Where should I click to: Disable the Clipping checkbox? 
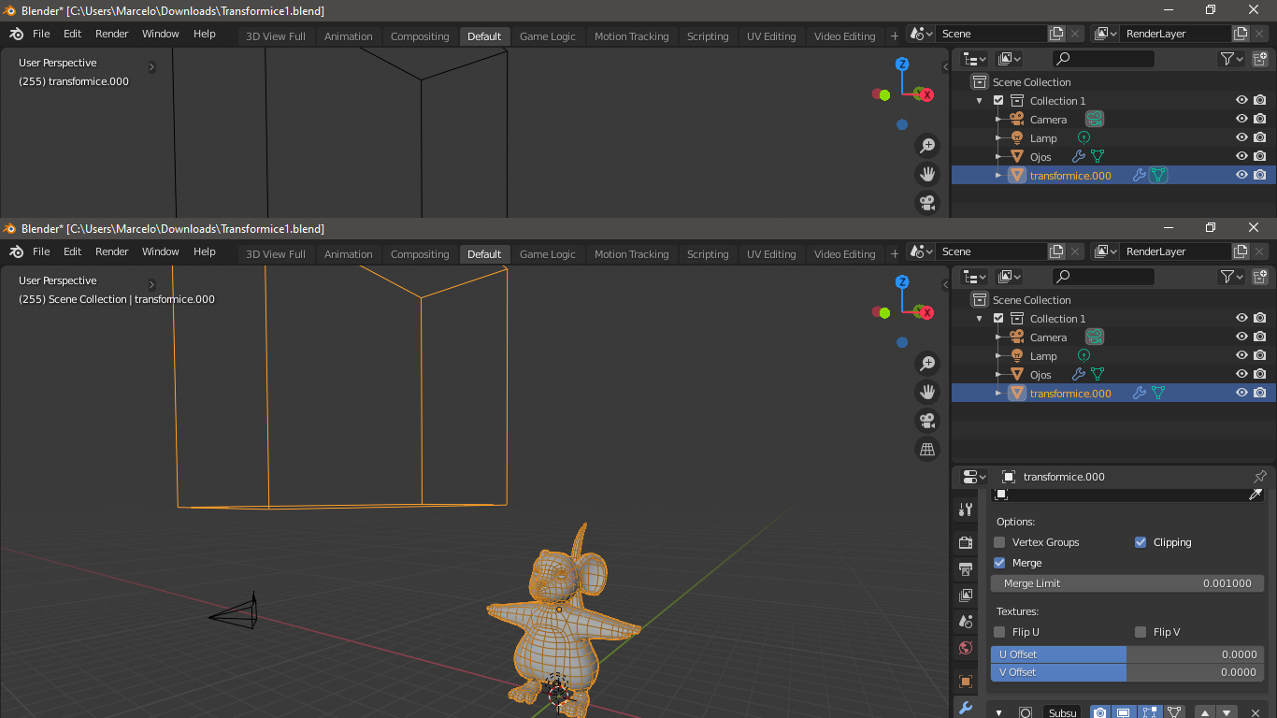click(1141, 542)
